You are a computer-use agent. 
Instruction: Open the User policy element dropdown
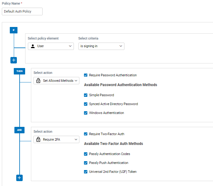(51, 46)
